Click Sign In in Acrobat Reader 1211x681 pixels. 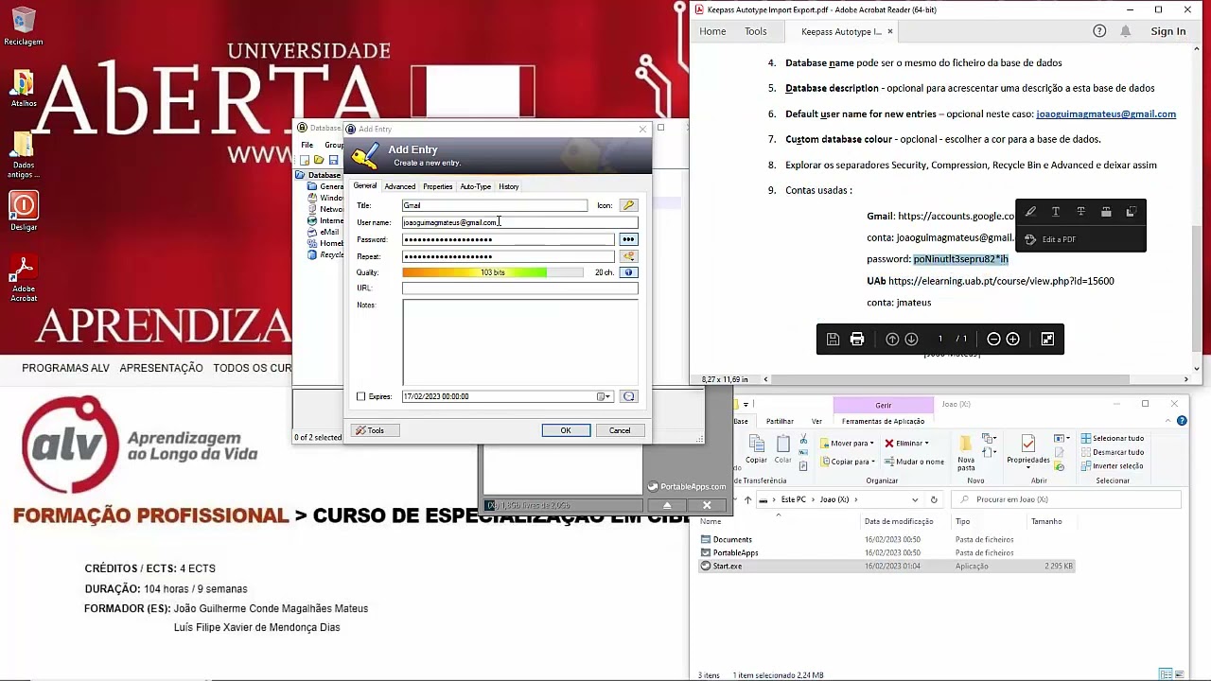(1168, 31)
